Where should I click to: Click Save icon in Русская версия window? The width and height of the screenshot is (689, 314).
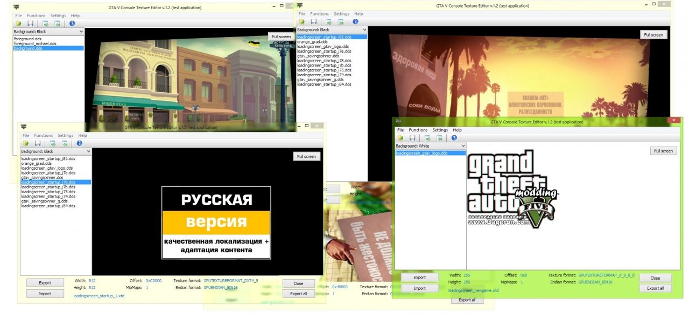tap(37, 143)
